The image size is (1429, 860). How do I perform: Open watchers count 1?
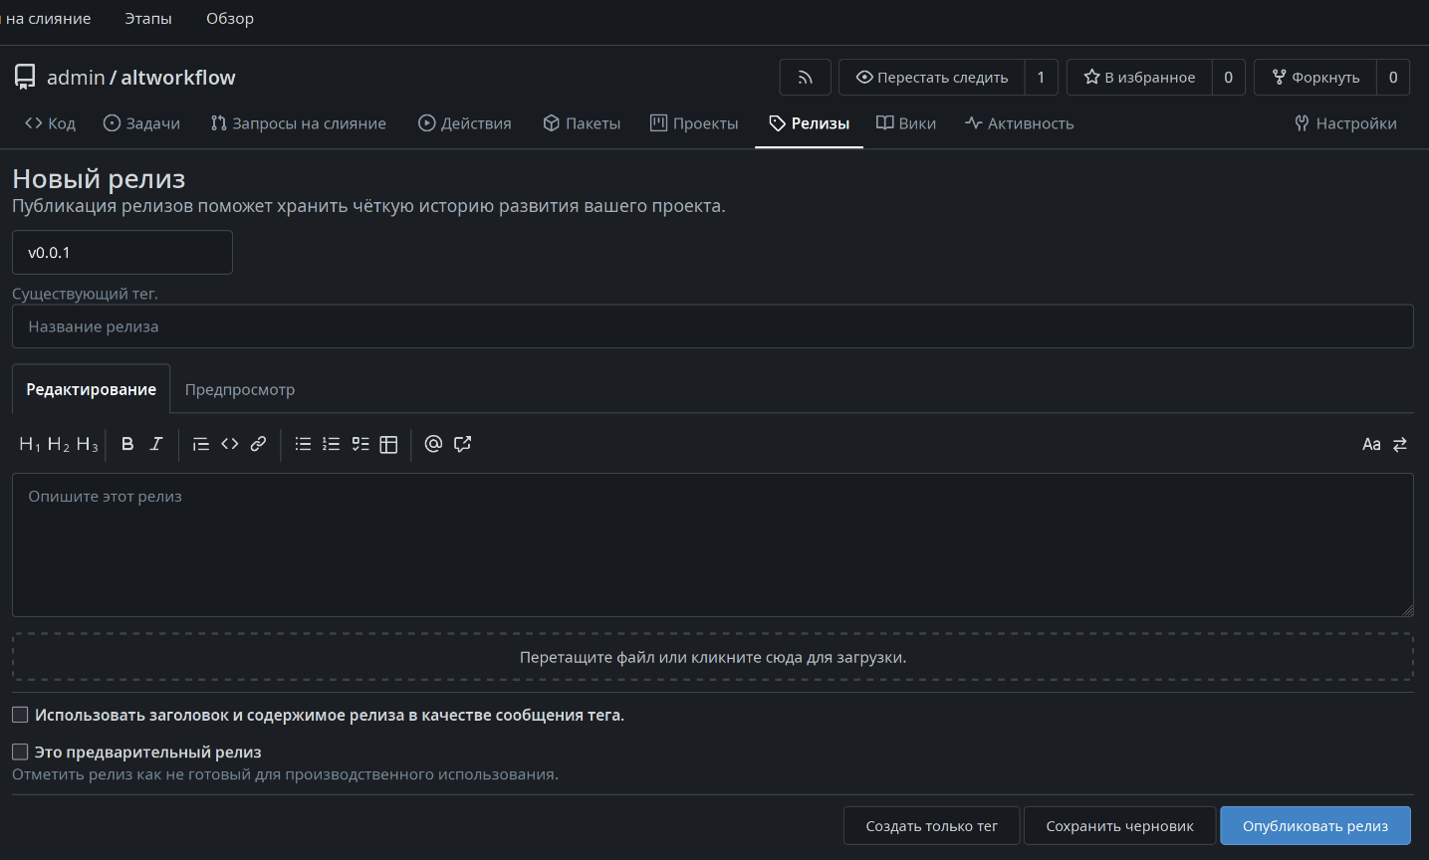[x=1041, y=78]
